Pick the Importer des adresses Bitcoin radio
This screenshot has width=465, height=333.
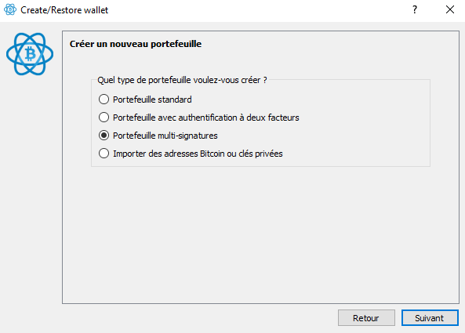pos(104,154)
